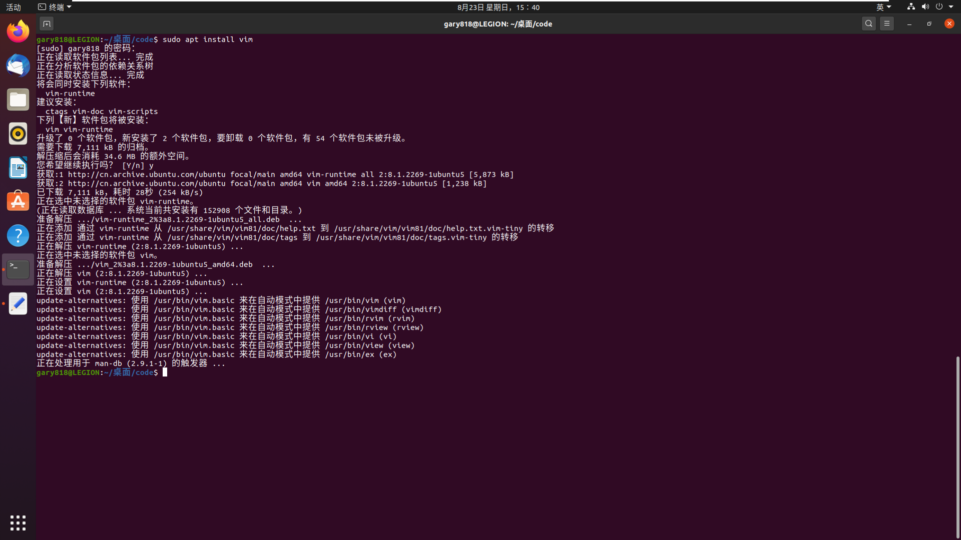Expand the system menu arrow
The height and width of the screenshot is (540, 961).
pos(951,7)
